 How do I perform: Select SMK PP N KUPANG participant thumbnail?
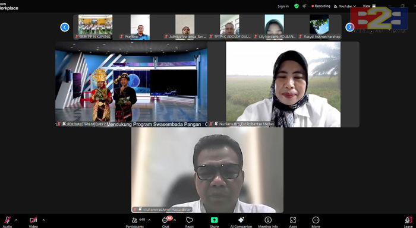coord(95,27)
